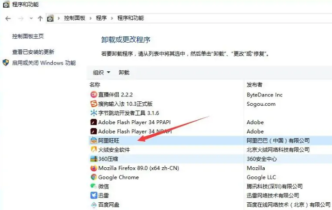
Task: Open 查看已安装的更新 link
Action: tap(33, 52)
